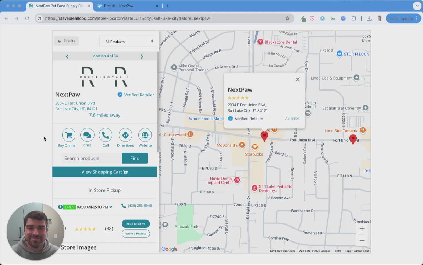Open Chat with the store
This screenshot has width=423, height=265.
87,135
